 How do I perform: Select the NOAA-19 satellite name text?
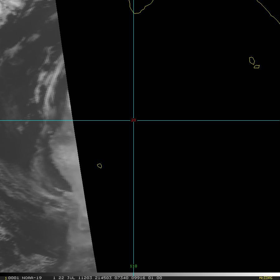(32, 278)
